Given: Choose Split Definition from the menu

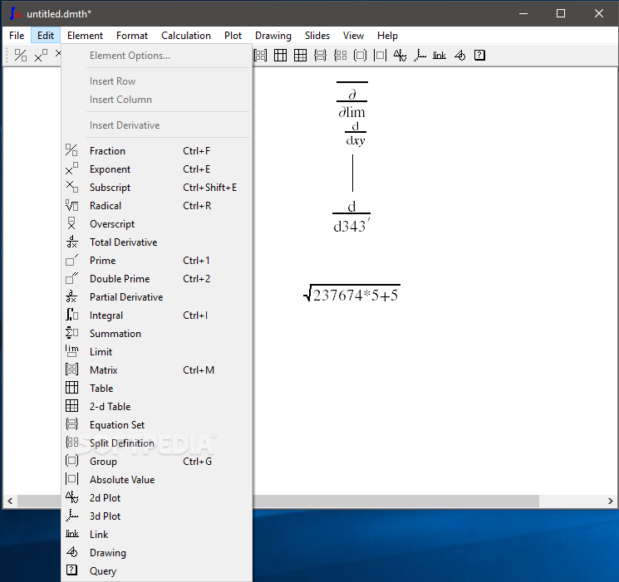Looking at the screenshot, I should click(157, 443).
